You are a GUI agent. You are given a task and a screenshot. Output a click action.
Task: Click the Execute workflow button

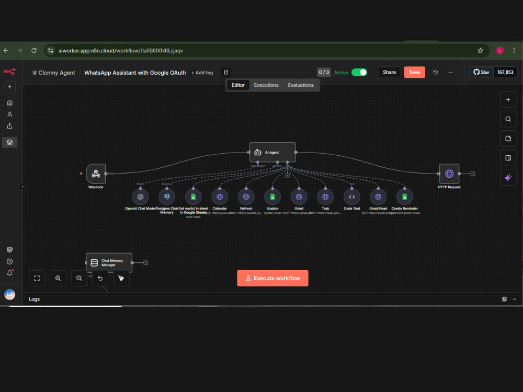point(272,278)
